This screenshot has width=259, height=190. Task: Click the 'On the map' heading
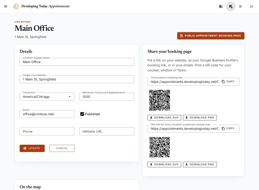30,187
